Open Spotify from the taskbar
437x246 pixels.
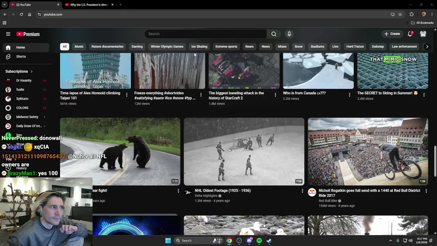(259, 241)
